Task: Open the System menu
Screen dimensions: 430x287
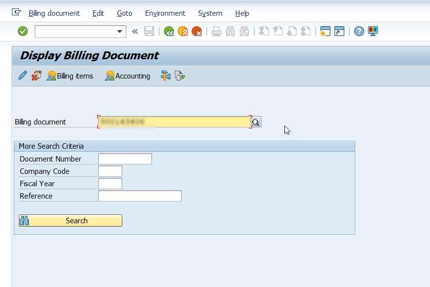Action: (x=210, y=13)
